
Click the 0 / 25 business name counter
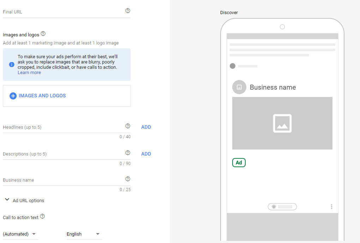tap(125, 190)
